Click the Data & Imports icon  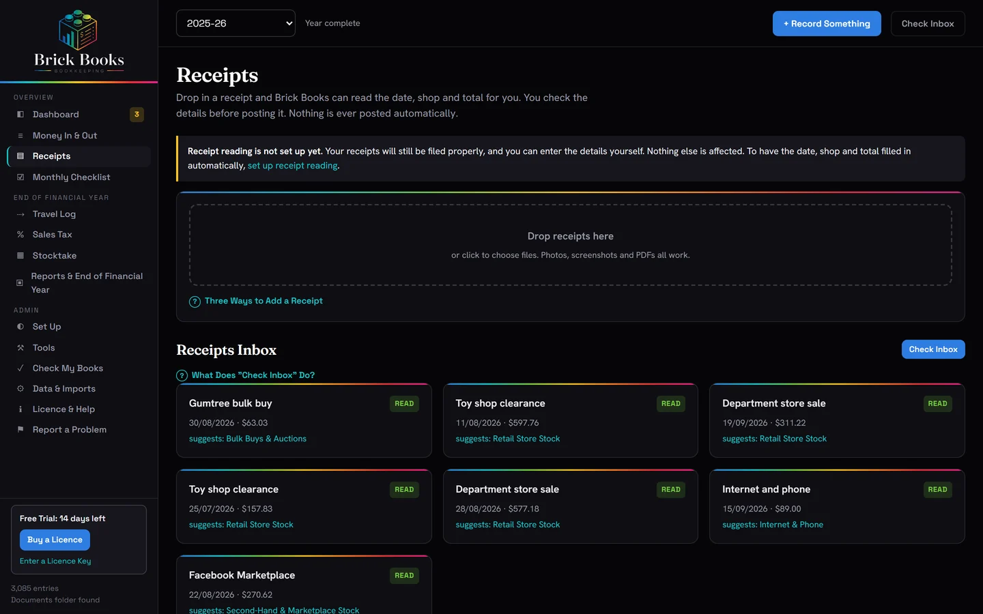(20, 389)
